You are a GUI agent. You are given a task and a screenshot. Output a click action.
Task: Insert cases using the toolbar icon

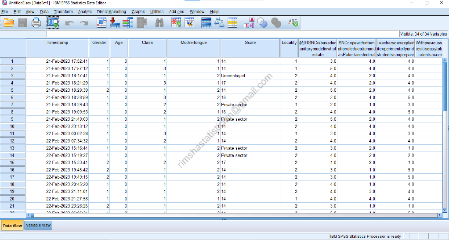point(176,23)
